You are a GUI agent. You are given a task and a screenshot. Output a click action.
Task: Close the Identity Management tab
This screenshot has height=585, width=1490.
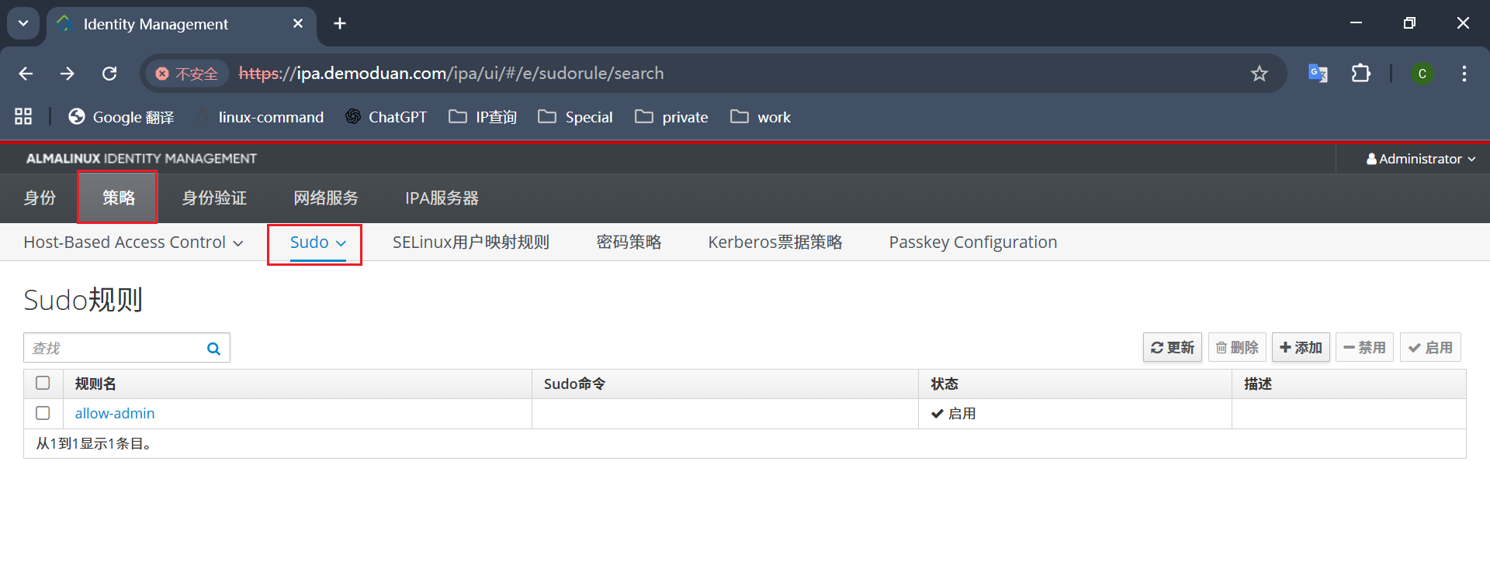pos(298,24)
